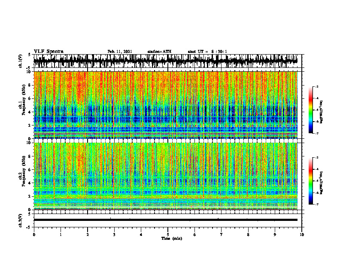This screenshot has height=263, width=340.
Task: Click the "2" kHz tick of ch.2 spectrogram
Action: pos(30,196)
